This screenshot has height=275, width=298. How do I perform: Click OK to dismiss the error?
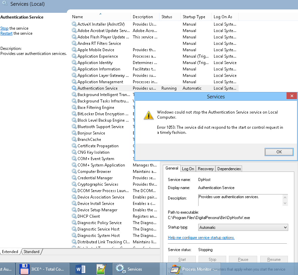tap(279, 152)
